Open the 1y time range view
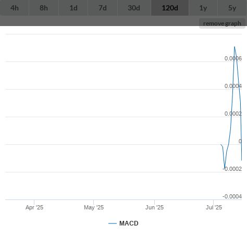247x237 pixels. point(203,8)
